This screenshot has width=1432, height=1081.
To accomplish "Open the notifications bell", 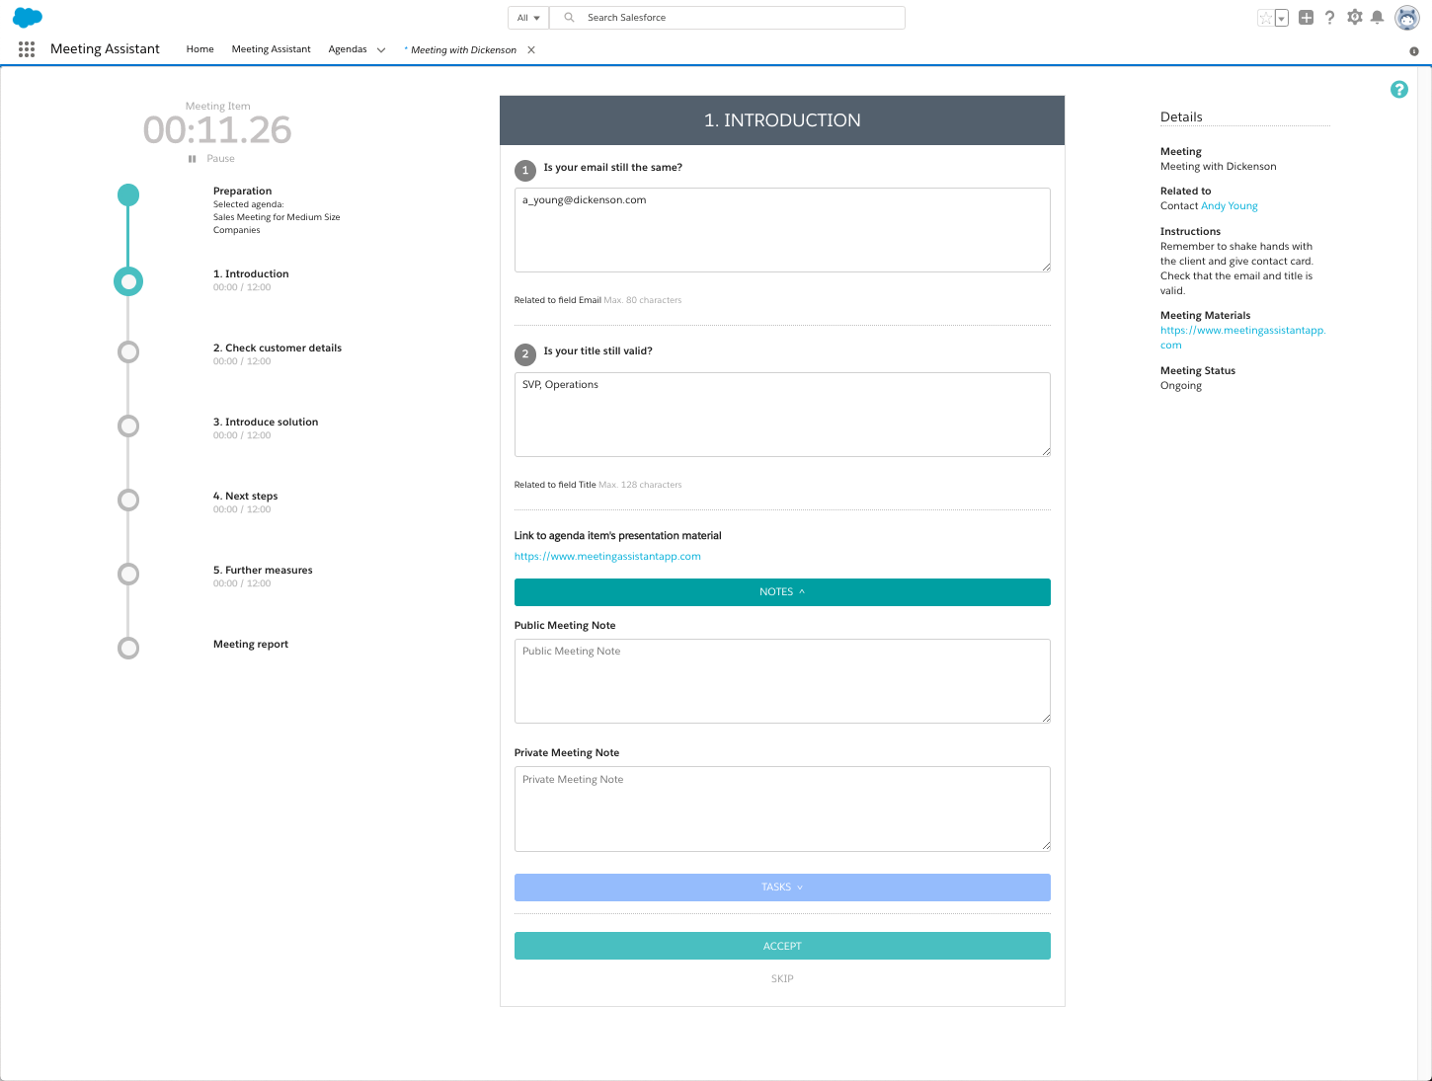I will click(1377, 17).
